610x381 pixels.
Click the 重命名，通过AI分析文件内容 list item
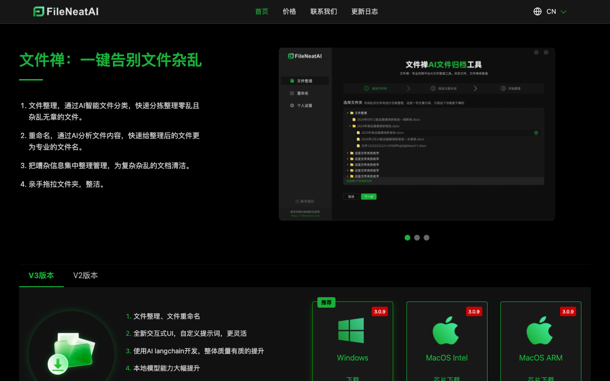(114, 141)
